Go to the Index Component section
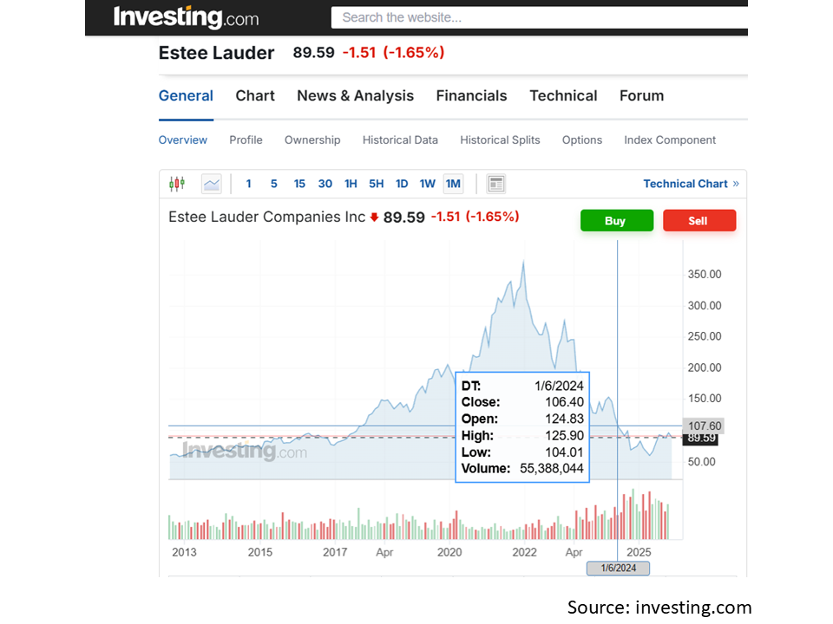Image resolution: width=833 pixels, height=624 pixels. click(x=670, y=140)
